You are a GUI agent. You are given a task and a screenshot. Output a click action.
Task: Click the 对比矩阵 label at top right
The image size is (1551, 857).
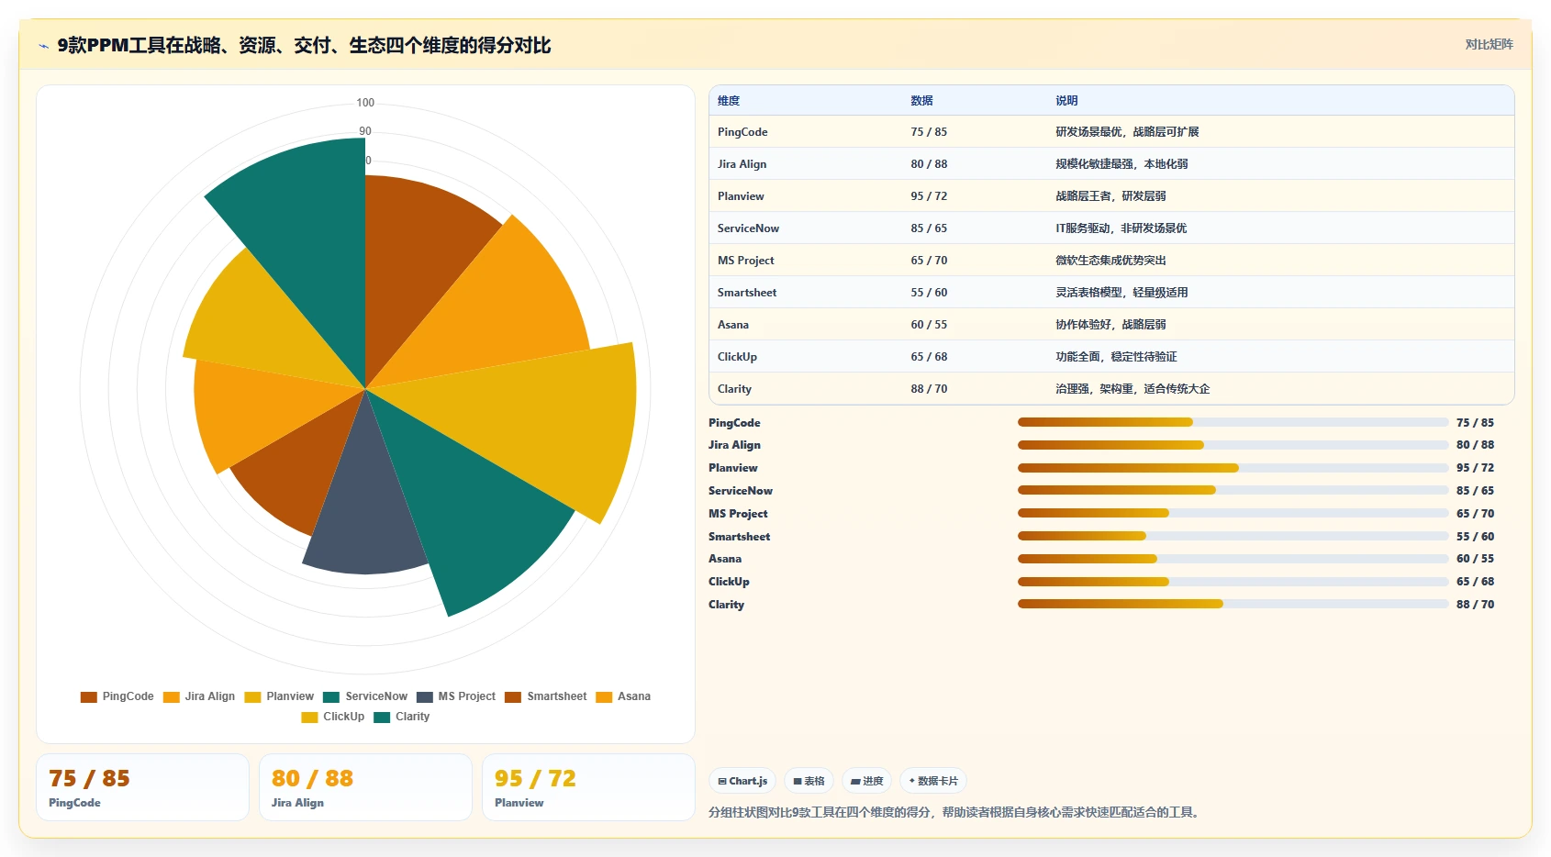1489,44
